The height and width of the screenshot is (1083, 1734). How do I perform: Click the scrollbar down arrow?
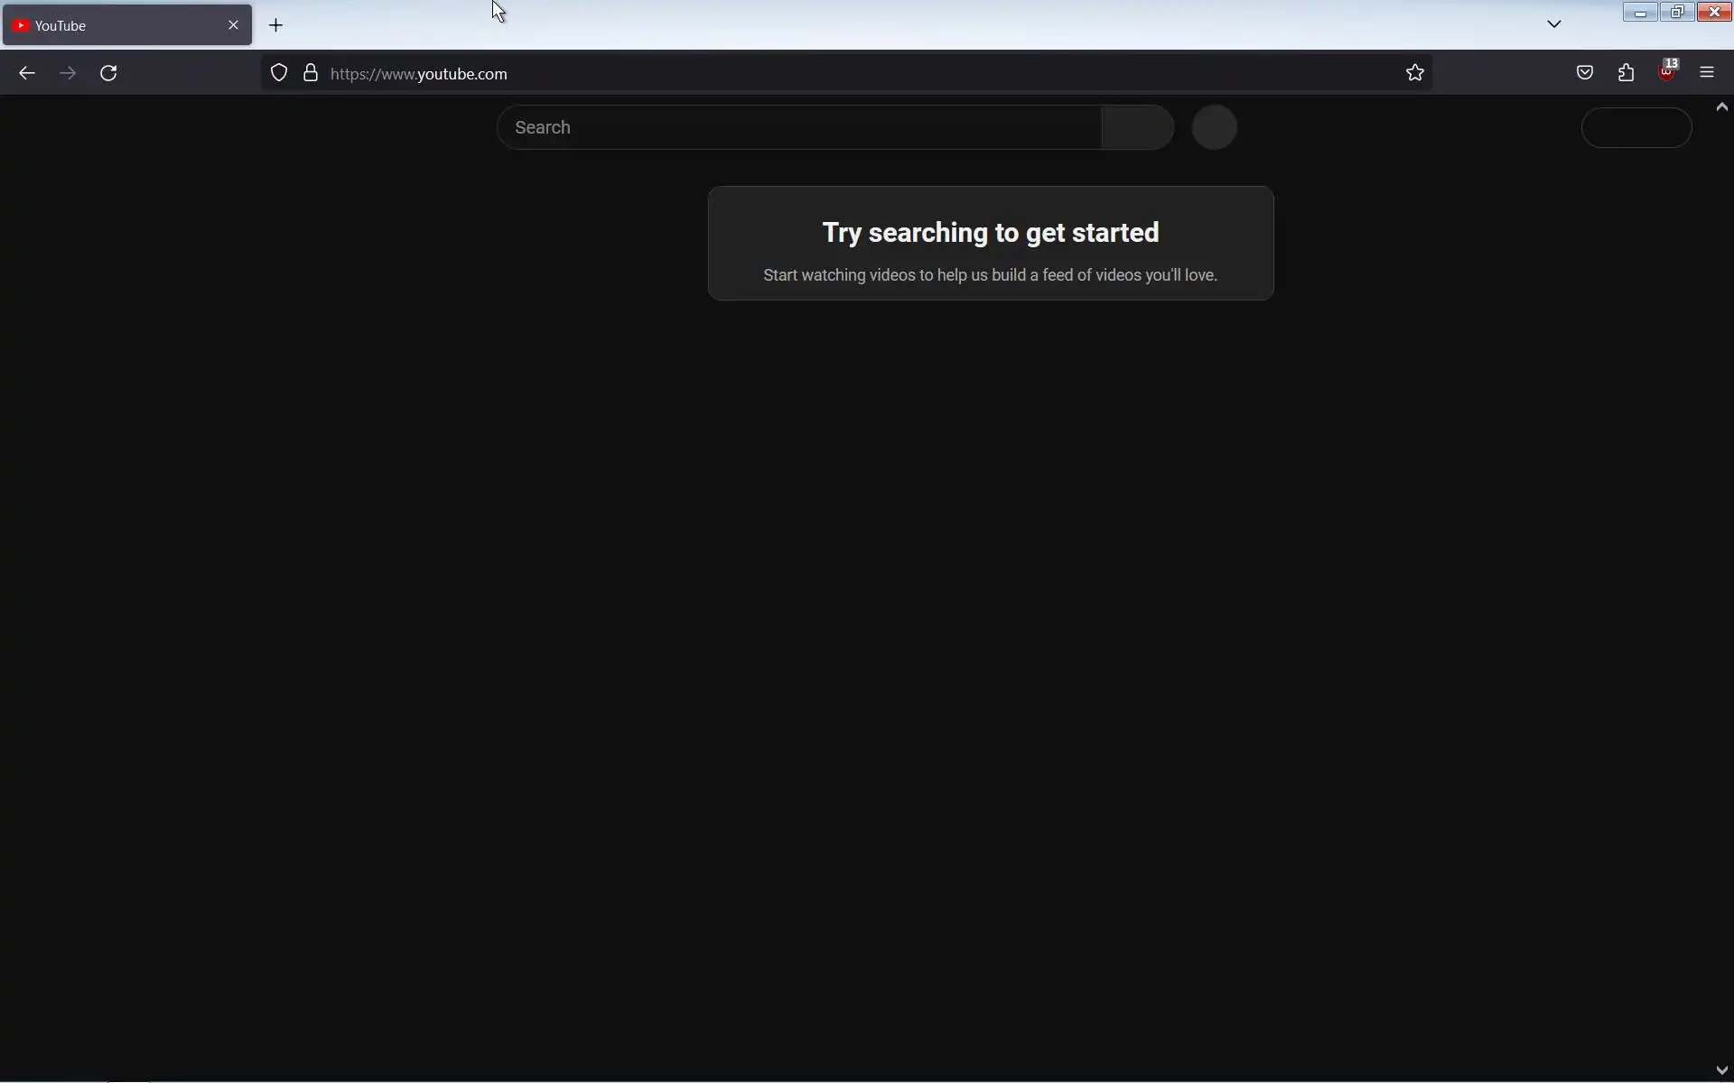[1722, 1071]
